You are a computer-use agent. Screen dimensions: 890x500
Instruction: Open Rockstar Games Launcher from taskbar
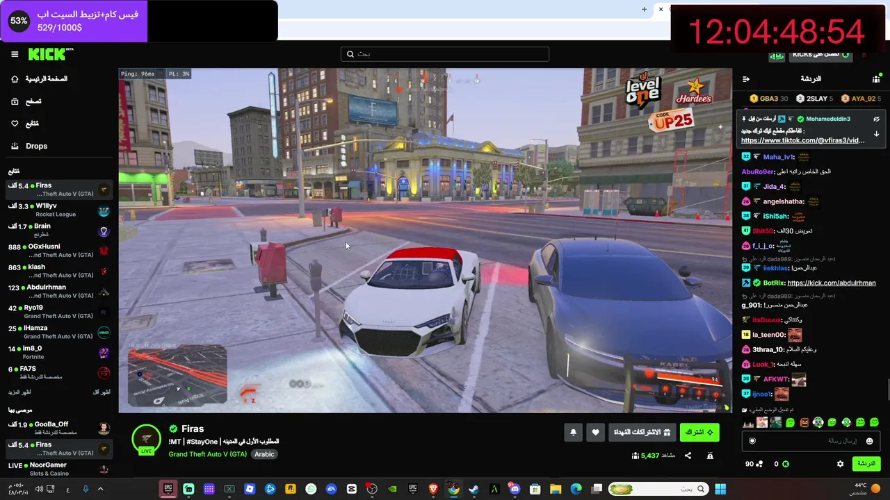291,489
